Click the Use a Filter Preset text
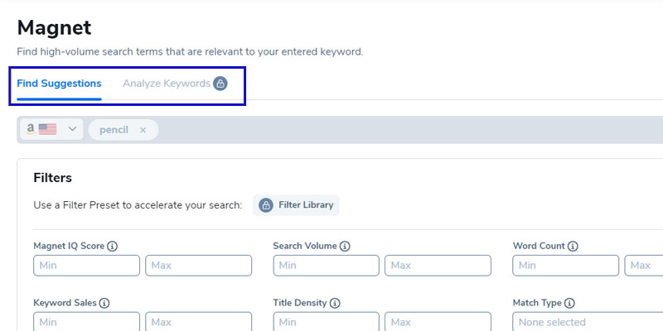The height and width of the screenshot is (331, 663). click(138, 205)
